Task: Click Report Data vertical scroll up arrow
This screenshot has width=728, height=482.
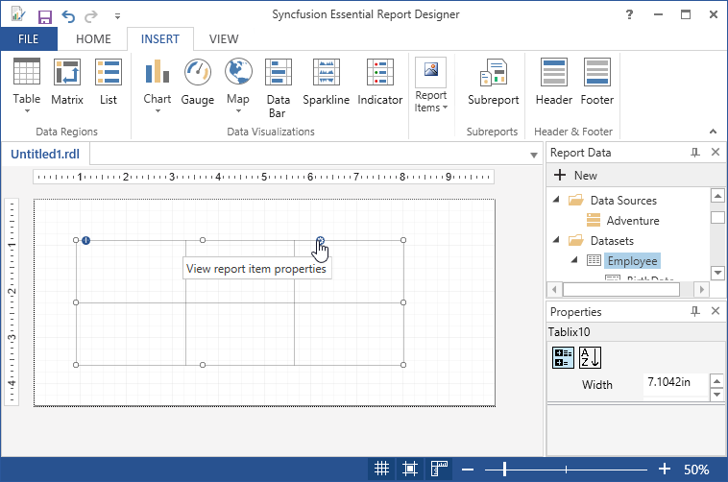Action: point(717,196)
